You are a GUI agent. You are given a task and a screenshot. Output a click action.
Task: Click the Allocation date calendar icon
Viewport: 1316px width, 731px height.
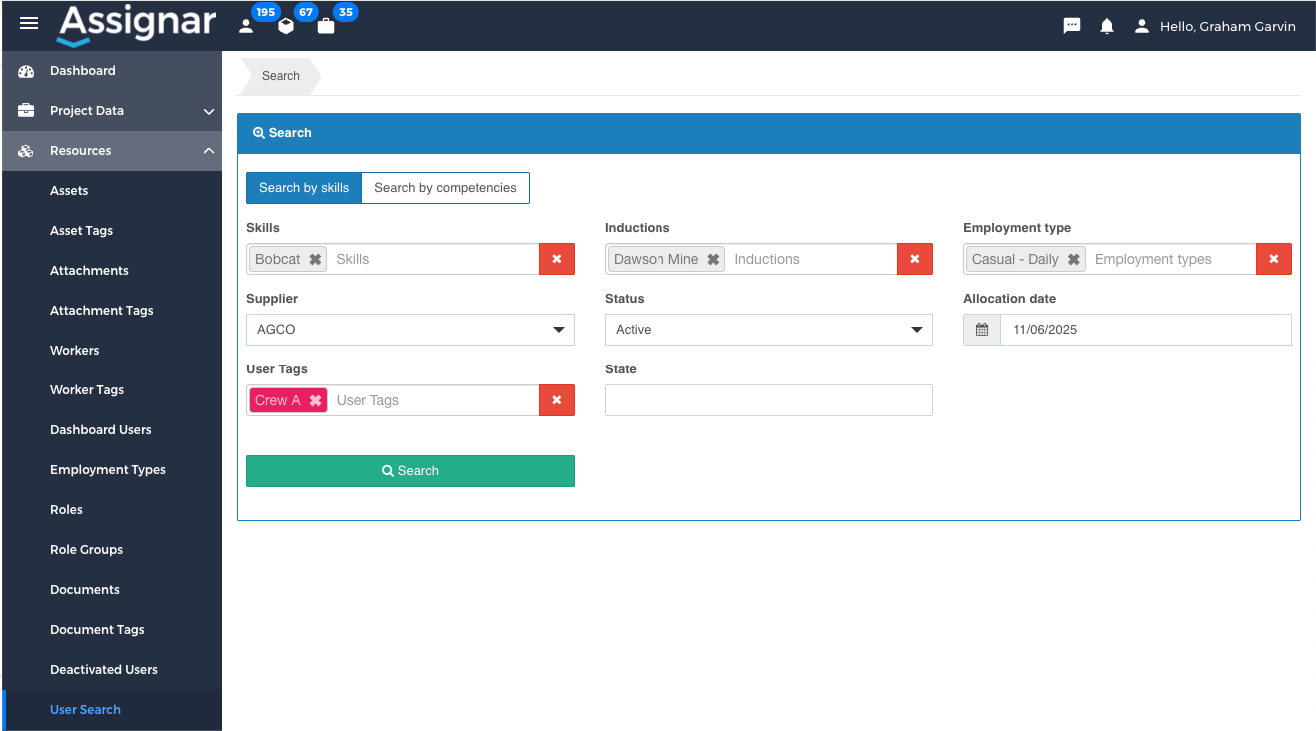982,330
